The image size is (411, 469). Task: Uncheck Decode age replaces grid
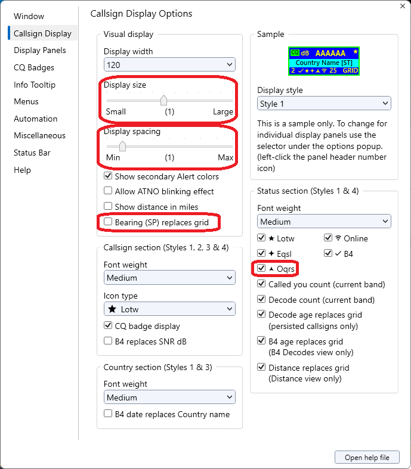(261, 314)
